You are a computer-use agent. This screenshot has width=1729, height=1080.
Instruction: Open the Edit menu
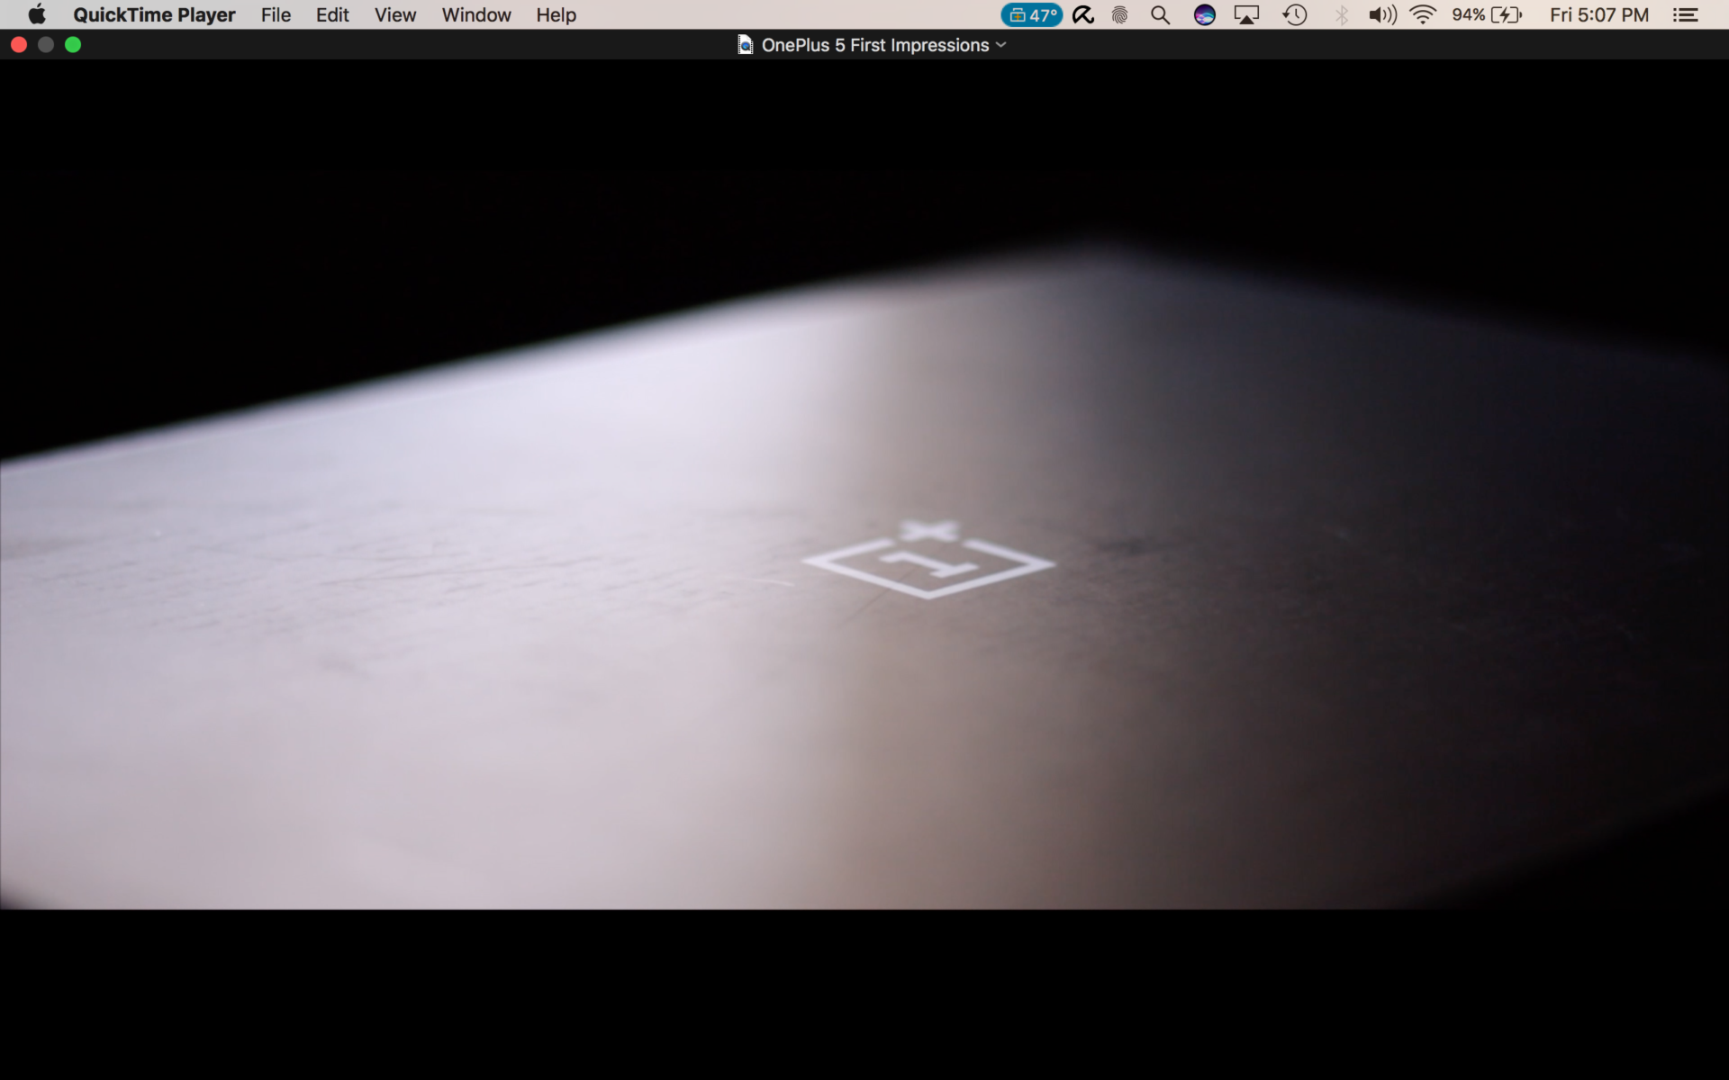pos(332,14)
